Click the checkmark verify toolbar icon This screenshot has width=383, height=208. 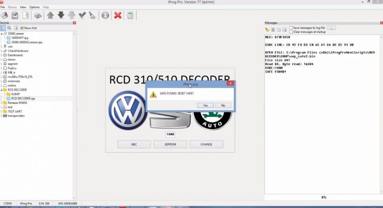coord(82,15)
